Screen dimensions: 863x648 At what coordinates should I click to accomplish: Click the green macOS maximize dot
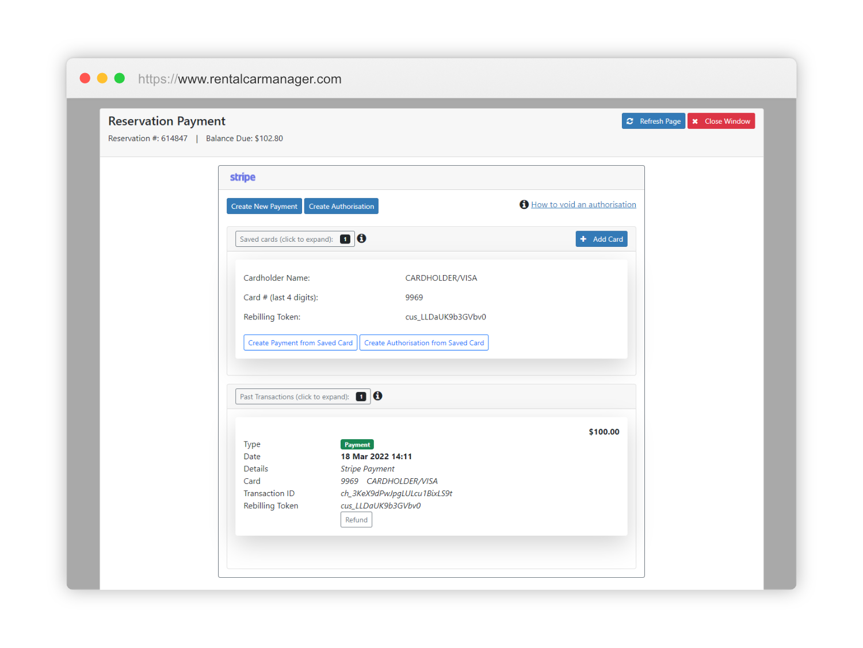point(120,78)
